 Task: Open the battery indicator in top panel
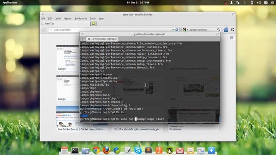tap(252, 3)
